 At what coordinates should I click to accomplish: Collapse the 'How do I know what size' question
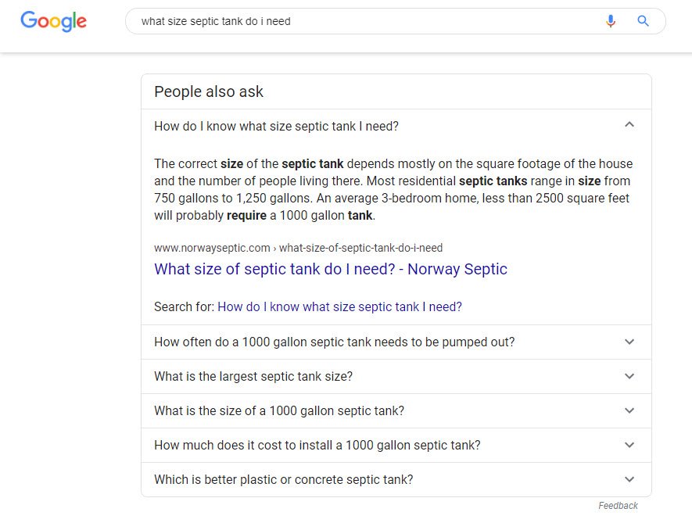pyautogui.click(x=629, y=125)
